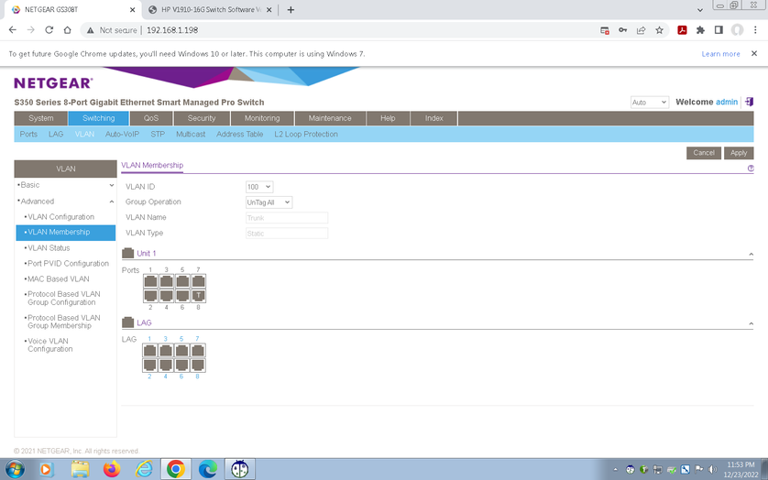Click port 5 in Unit 1 ports
Screen dimensions: 768x480
coord(182,281)
